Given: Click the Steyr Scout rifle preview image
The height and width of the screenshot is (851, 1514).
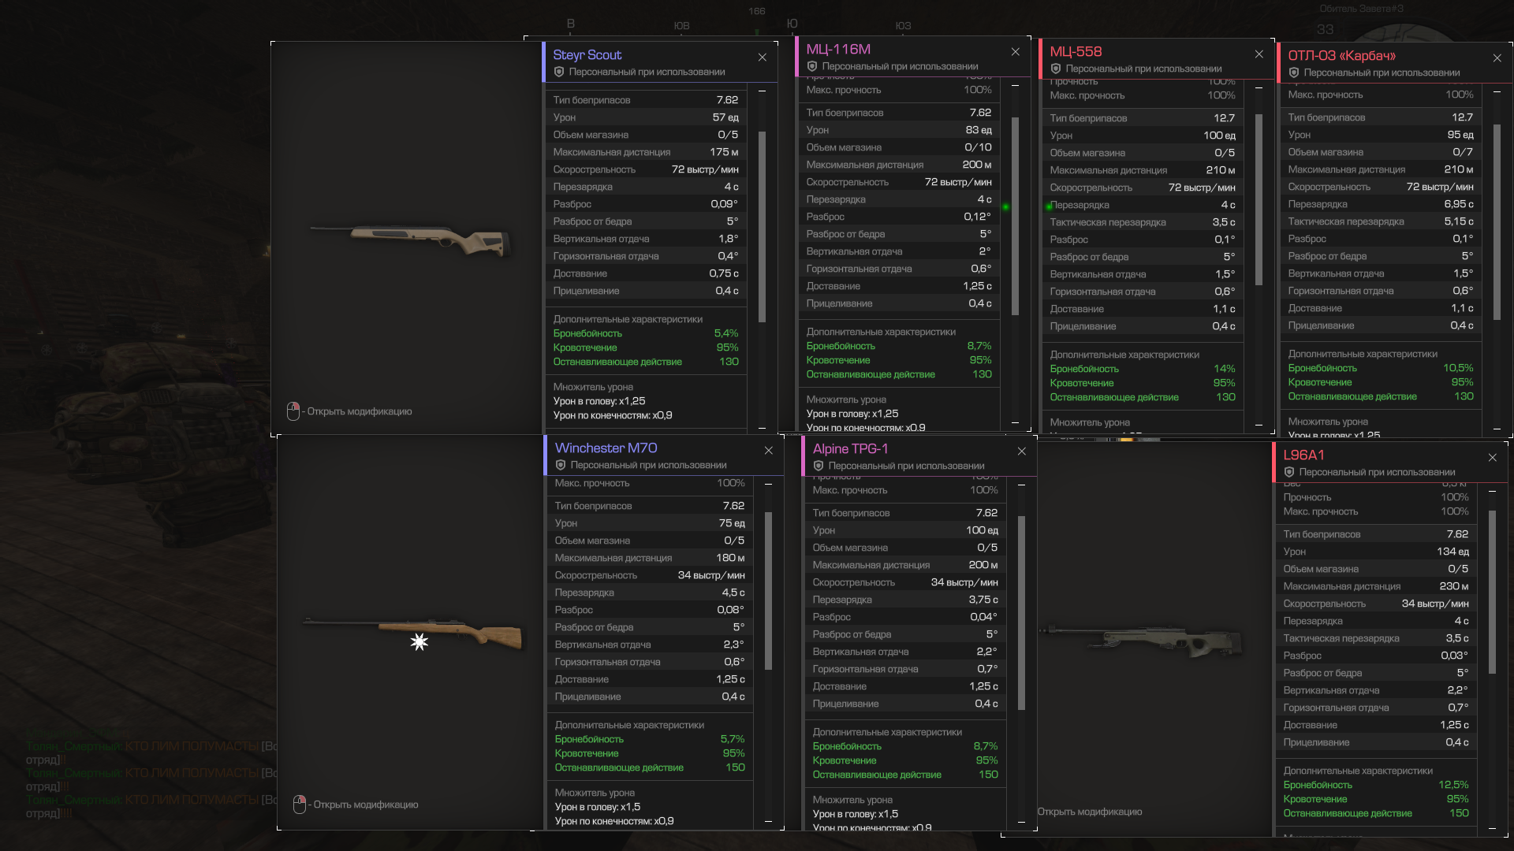Looking at the screenshot, I should [x=412, y=240].
